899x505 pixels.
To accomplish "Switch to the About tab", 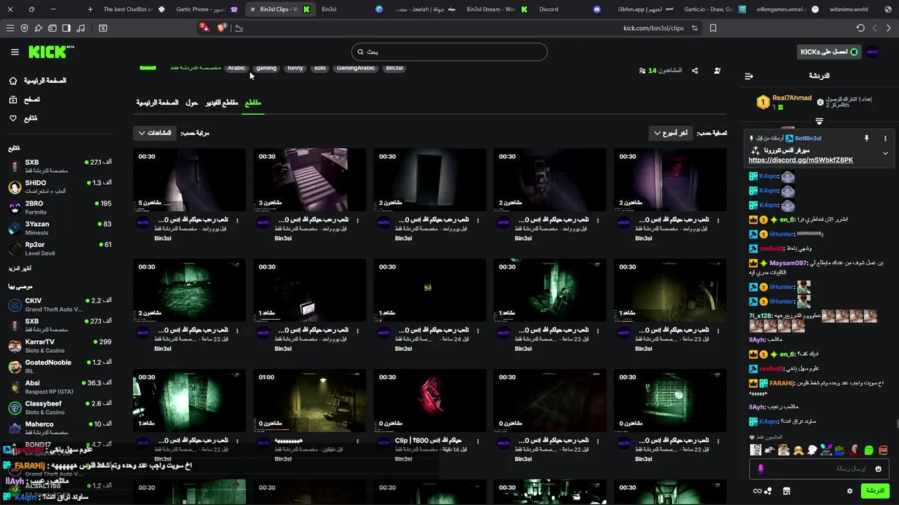I will point(192,102).
